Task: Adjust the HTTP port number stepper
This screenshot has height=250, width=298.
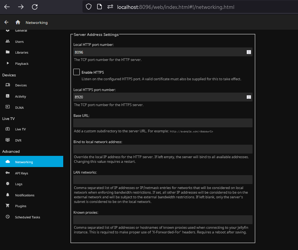Action: click(x=249, y=52)
